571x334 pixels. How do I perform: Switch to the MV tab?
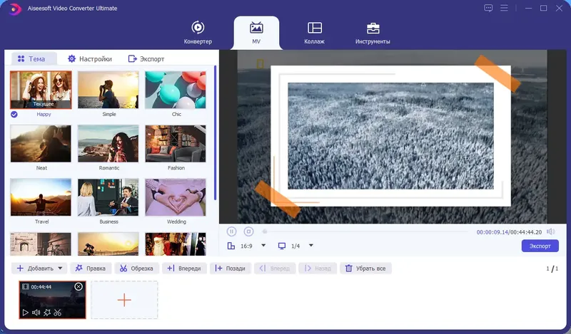[x=256, y=33]
